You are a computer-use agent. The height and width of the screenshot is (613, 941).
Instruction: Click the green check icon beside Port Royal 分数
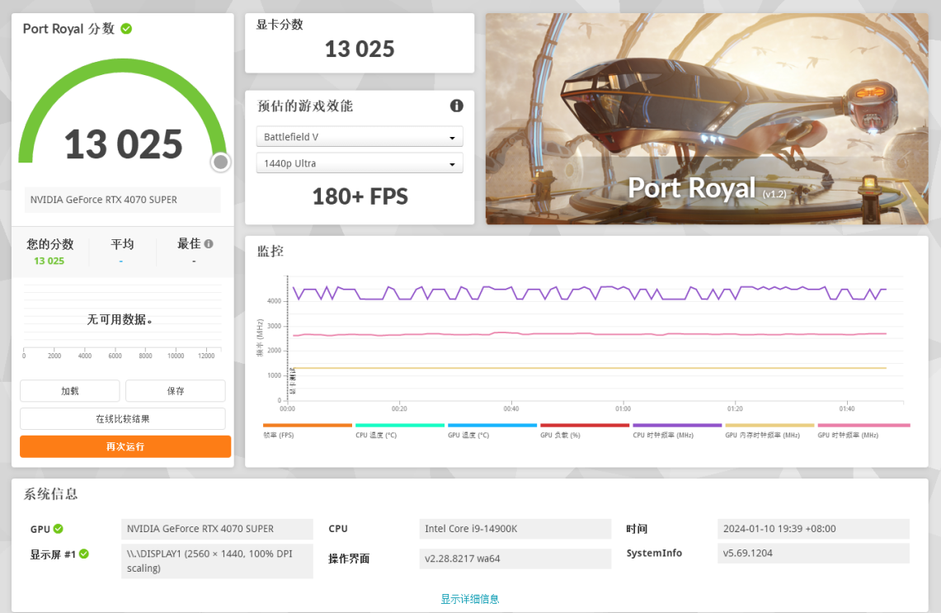pos(127,29)
